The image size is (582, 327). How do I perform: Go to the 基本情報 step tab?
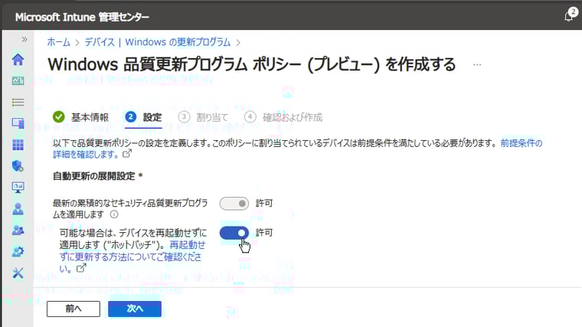pos(80,117)
